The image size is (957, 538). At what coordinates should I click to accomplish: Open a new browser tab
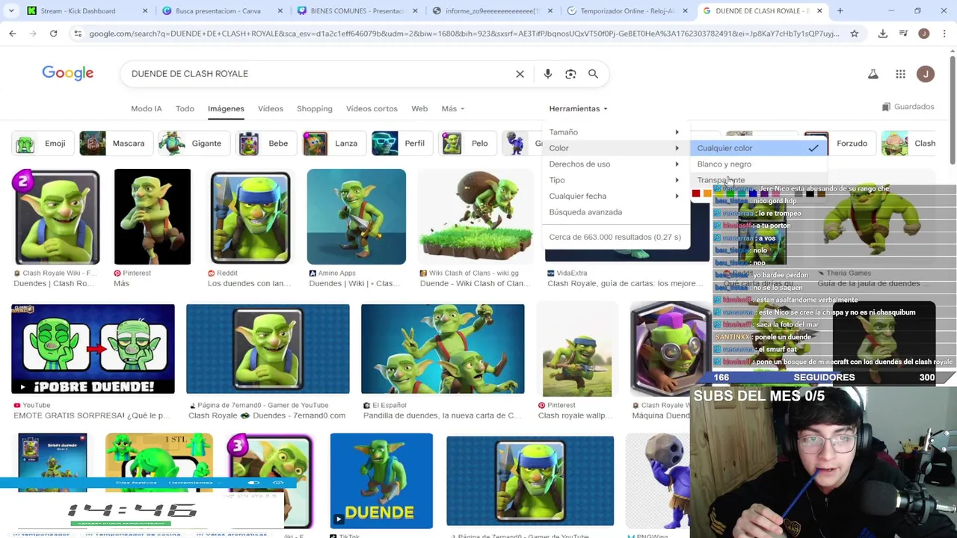[840, 10]
